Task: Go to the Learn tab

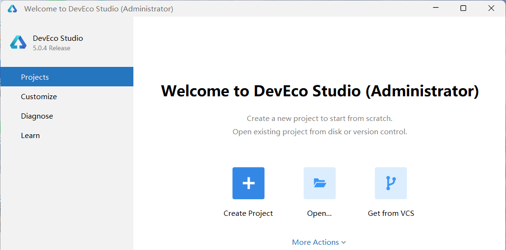Action: point(67,136)
